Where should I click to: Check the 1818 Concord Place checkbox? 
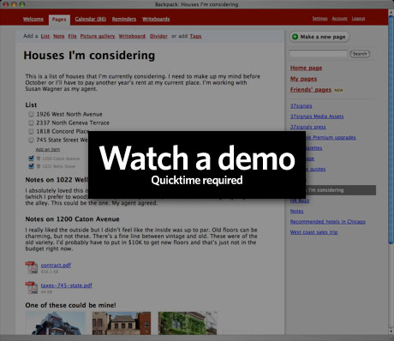point(31,131)
